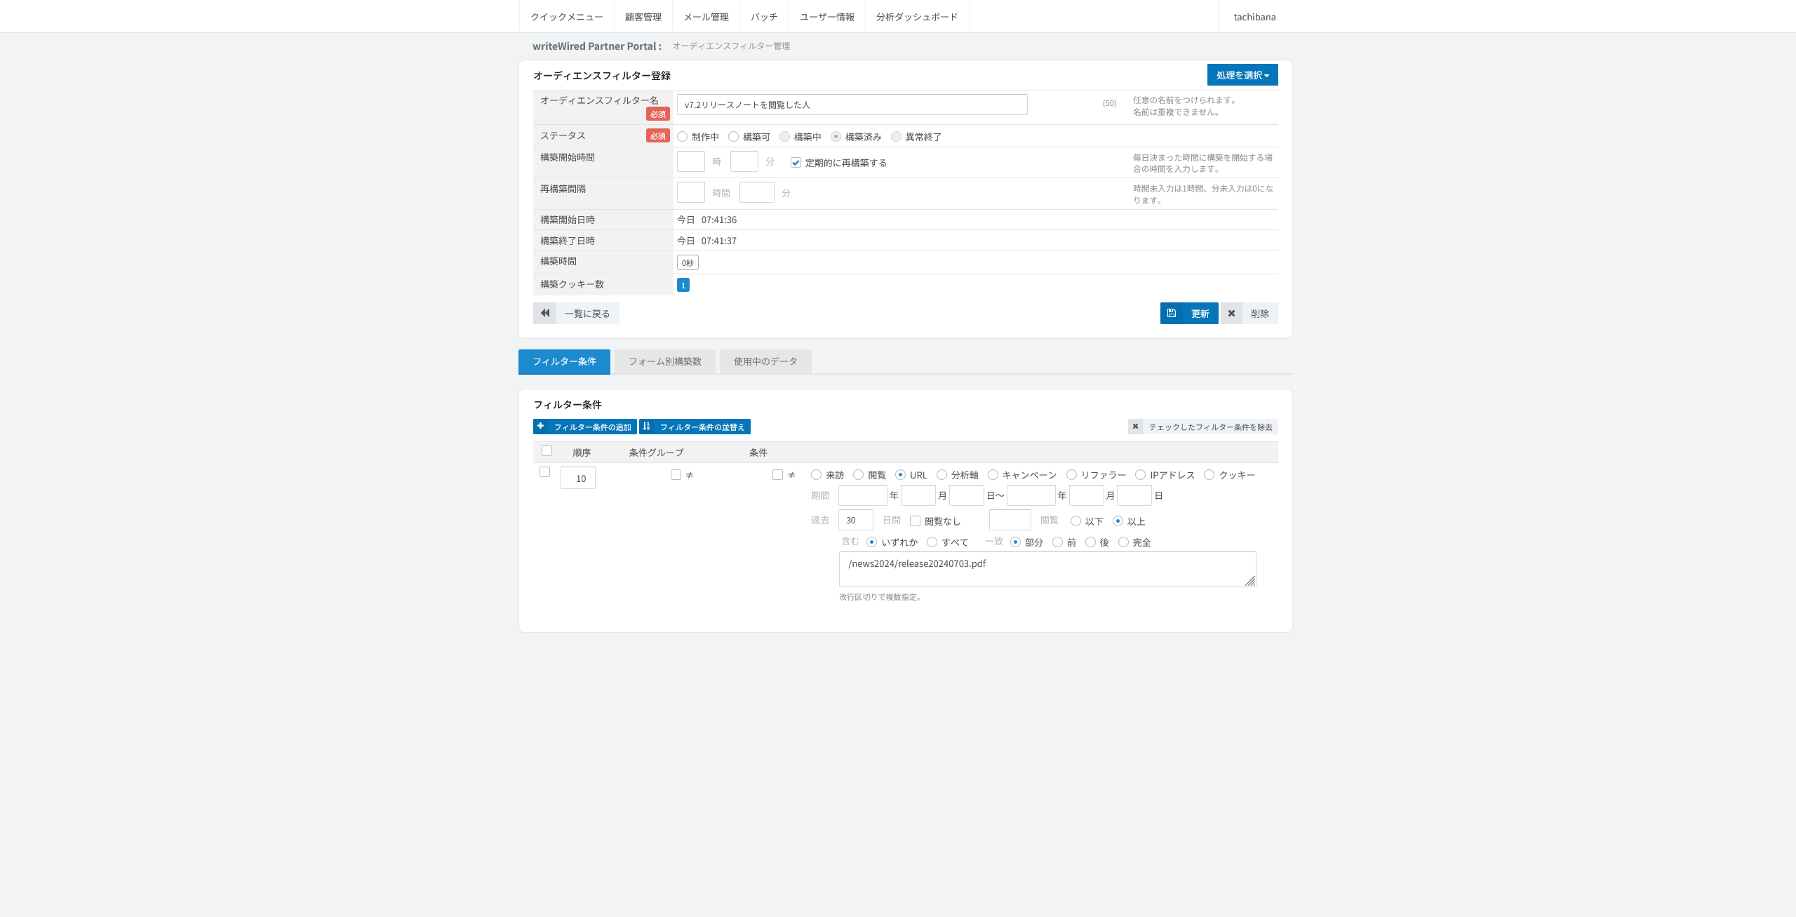Toggle the 閲覧なし checkbox
The image size is (1796, 917).
tap(915, 521)
